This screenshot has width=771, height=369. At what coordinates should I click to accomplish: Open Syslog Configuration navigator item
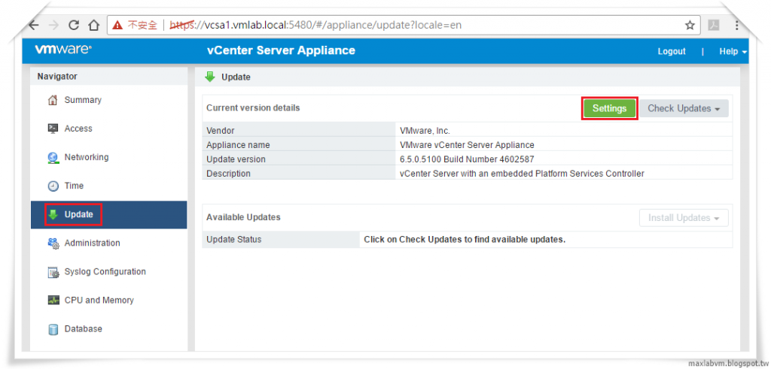tap(108, 271)
